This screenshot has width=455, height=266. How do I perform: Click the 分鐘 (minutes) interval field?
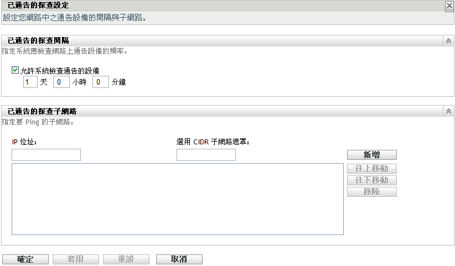(100, 82)
